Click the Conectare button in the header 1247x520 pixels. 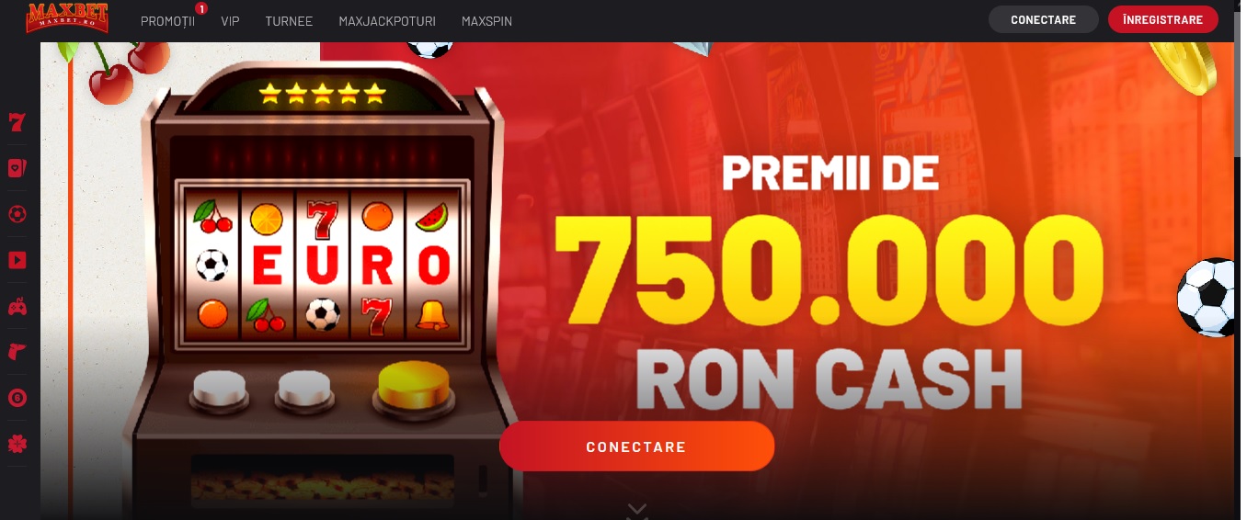pos(1043,19)
